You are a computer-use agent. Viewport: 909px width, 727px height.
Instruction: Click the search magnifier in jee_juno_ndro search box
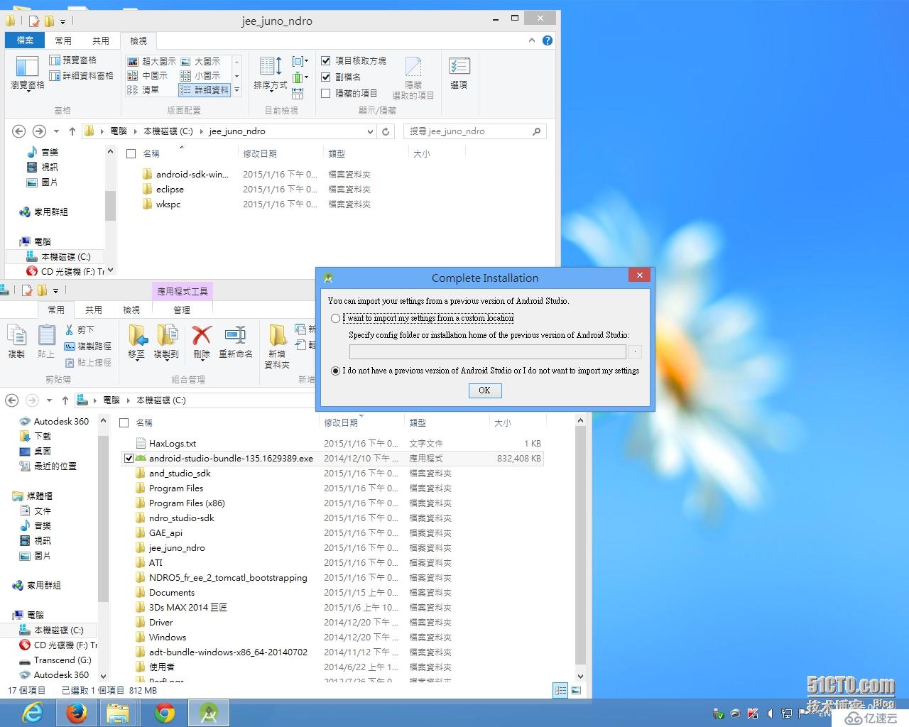(536, 131)
